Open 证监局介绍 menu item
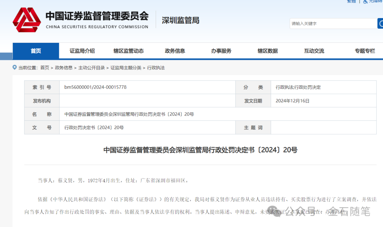 (x=82, y=51)
